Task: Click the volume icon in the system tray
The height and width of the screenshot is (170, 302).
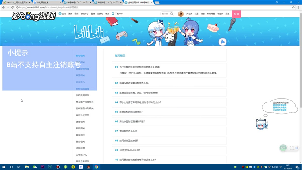Action: [x=277, y=167]
